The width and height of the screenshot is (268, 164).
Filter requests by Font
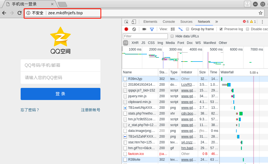pyautogui.click(x=181, y=43)
